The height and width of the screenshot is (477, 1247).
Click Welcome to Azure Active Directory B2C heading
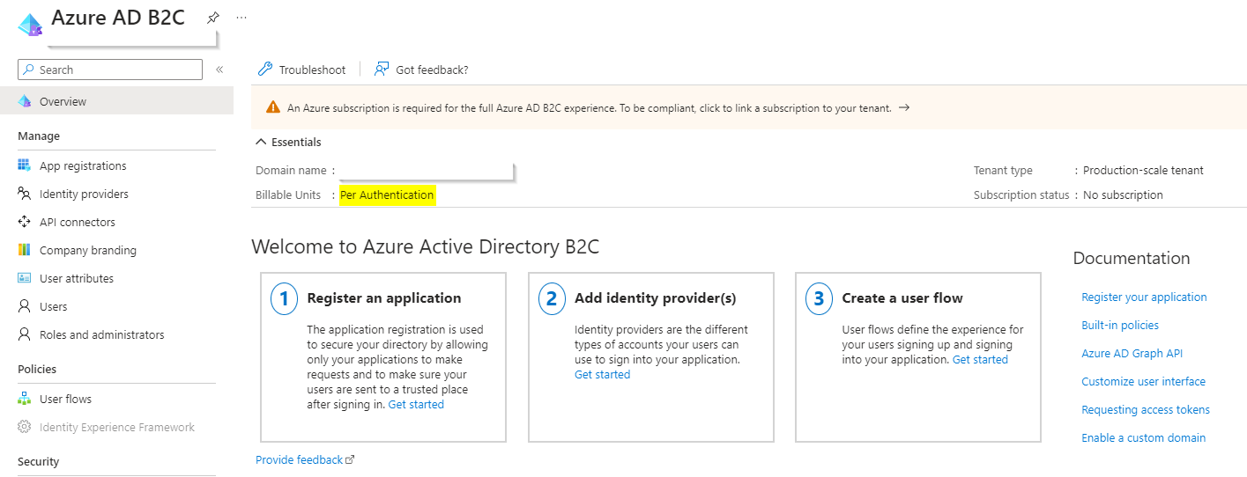425,246
